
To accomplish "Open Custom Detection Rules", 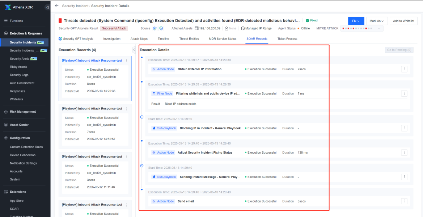I will pyautogui.click(x=26, y=147).
